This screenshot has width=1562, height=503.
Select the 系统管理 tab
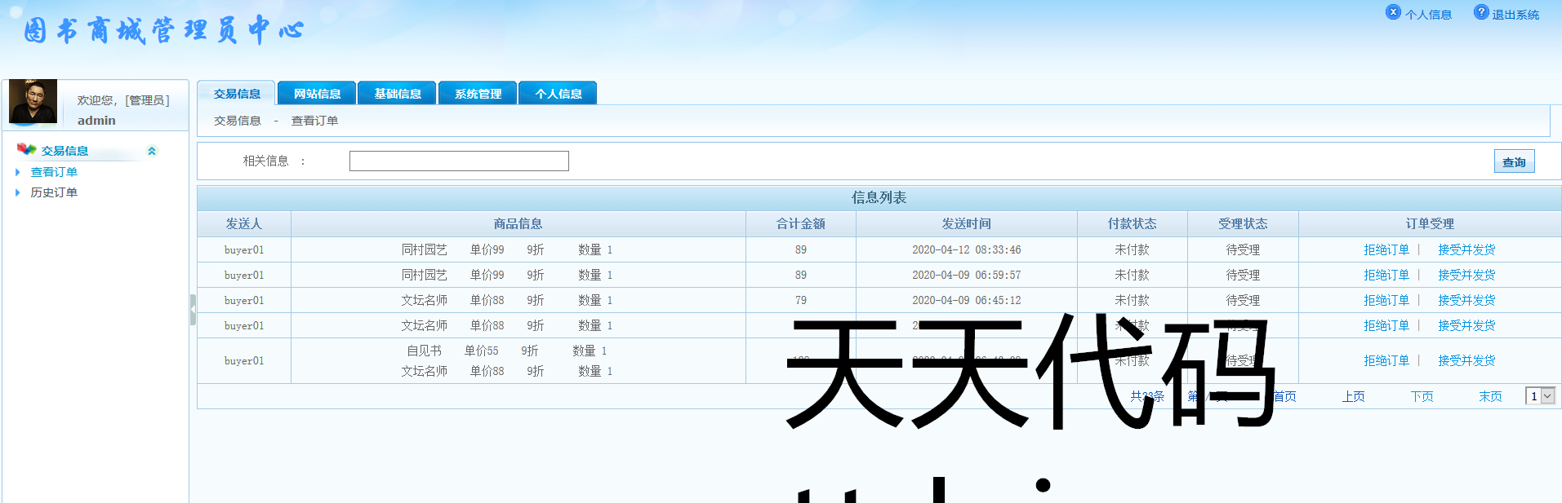click(x=478, y=94)
